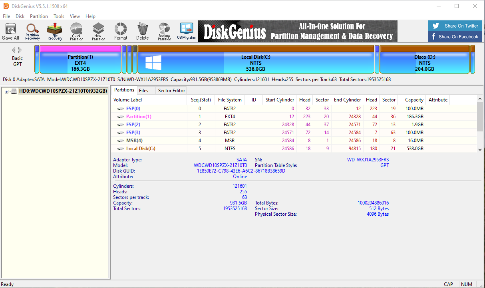The width and height of the screenshot is (485, 288).
Task: Click the Disk GUID value 1E850E72-C798-43E6-A6C2-86718B38659D
Action: click(241, 171)
